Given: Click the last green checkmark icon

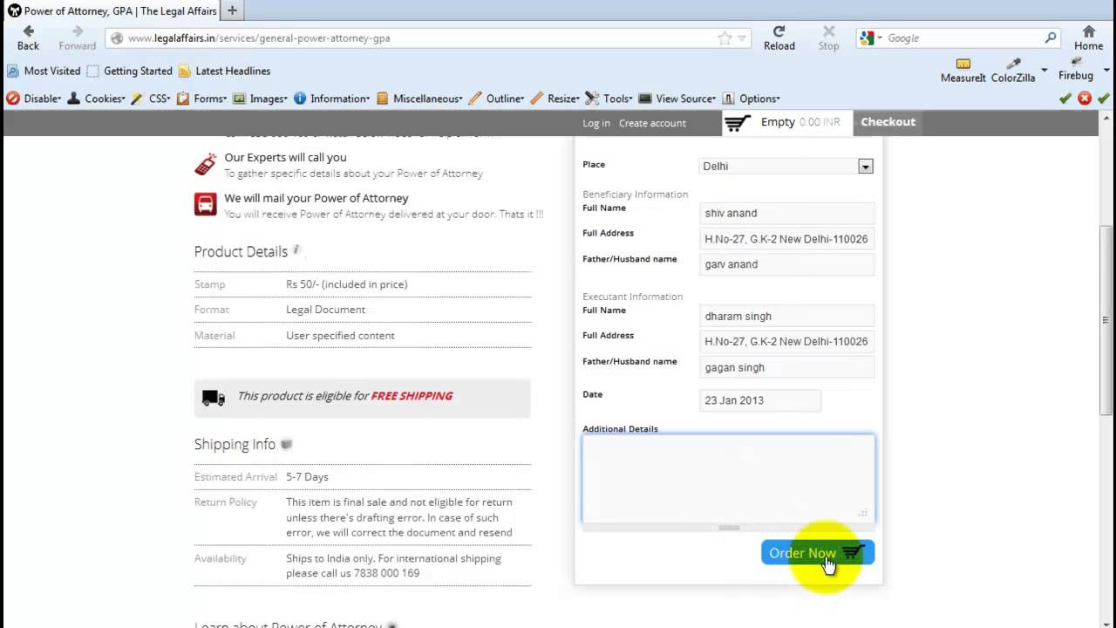Looking at the screenshot, I should point(1104,99).
